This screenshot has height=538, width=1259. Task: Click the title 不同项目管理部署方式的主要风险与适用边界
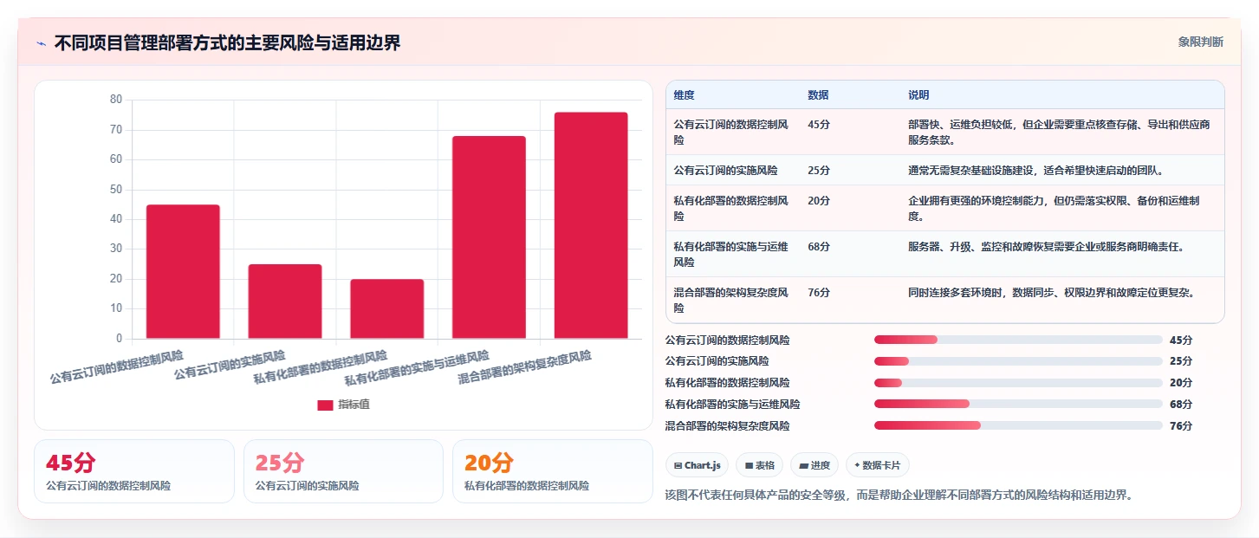[228, 42]
